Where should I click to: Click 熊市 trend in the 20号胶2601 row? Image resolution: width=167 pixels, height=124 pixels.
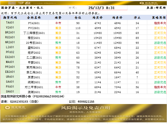tap(58, 43)
